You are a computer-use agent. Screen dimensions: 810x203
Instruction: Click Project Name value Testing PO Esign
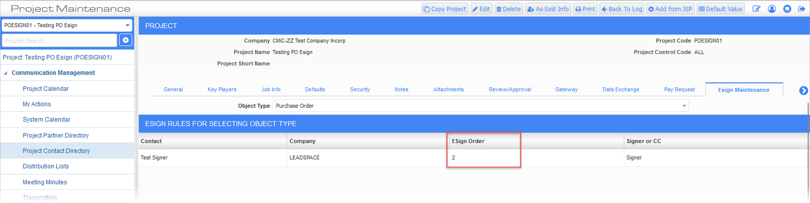click(x=292, y=52)
